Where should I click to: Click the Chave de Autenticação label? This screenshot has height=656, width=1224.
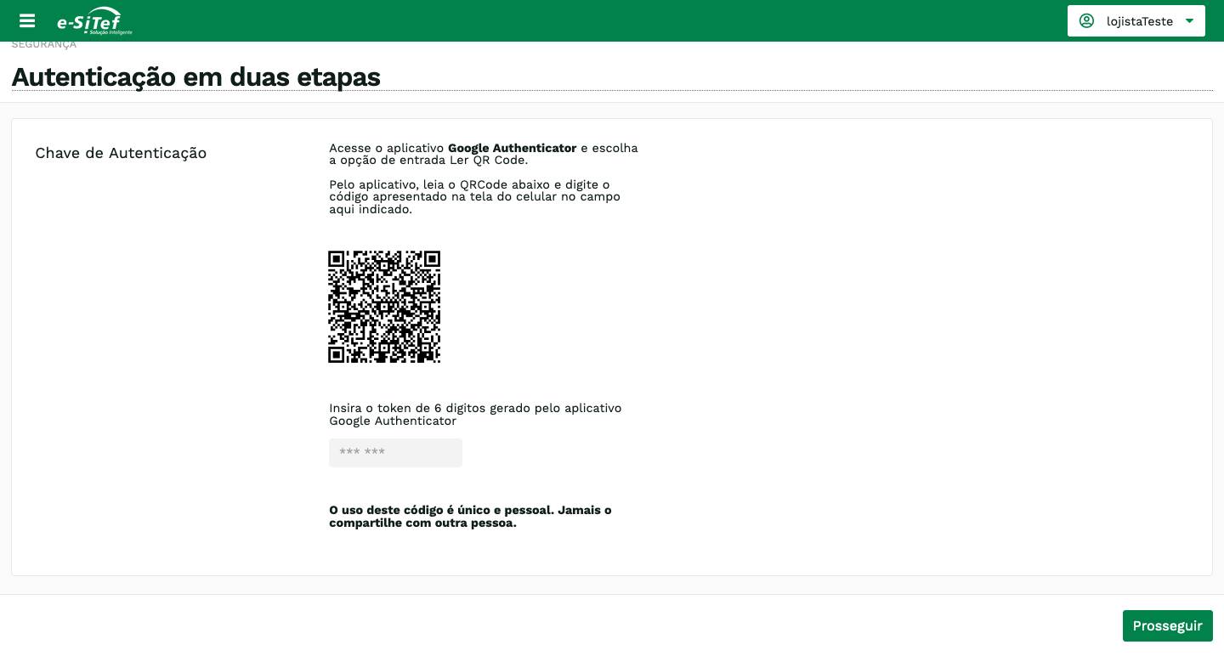click(x=121, y=153)
